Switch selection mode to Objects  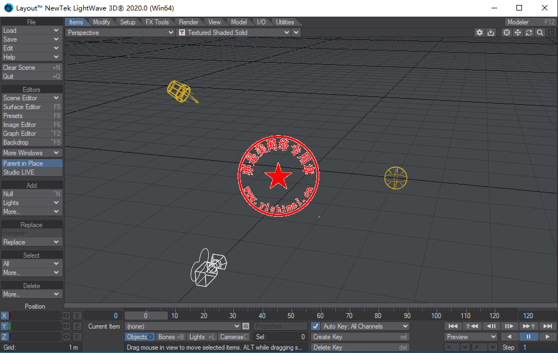pos(140,336)
